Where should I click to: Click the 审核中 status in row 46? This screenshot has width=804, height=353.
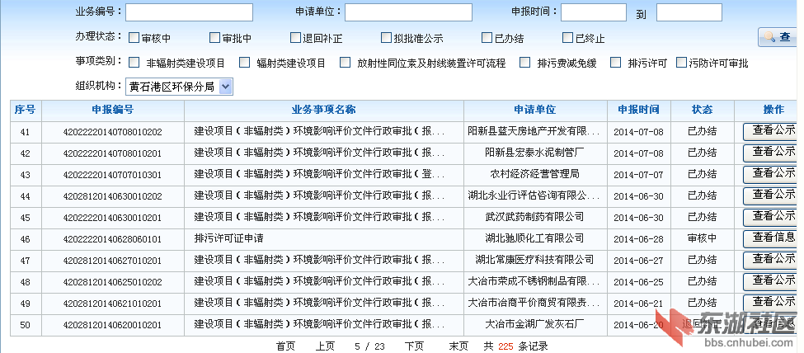(x=702, y=238)
